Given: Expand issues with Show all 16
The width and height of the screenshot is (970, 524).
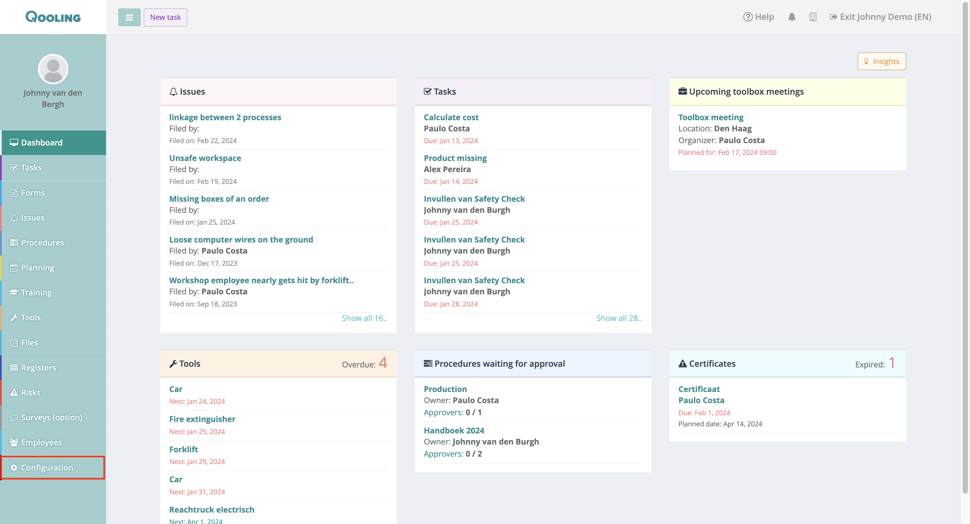Looking at the screenshot, I should pos(364,318).
